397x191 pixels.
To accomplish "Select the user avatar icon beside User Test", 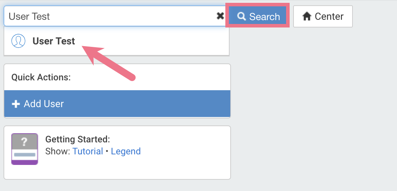I will [18, 41].
